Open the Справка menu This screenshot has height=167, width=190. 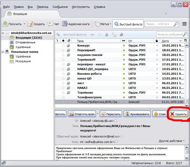(100, 7)
